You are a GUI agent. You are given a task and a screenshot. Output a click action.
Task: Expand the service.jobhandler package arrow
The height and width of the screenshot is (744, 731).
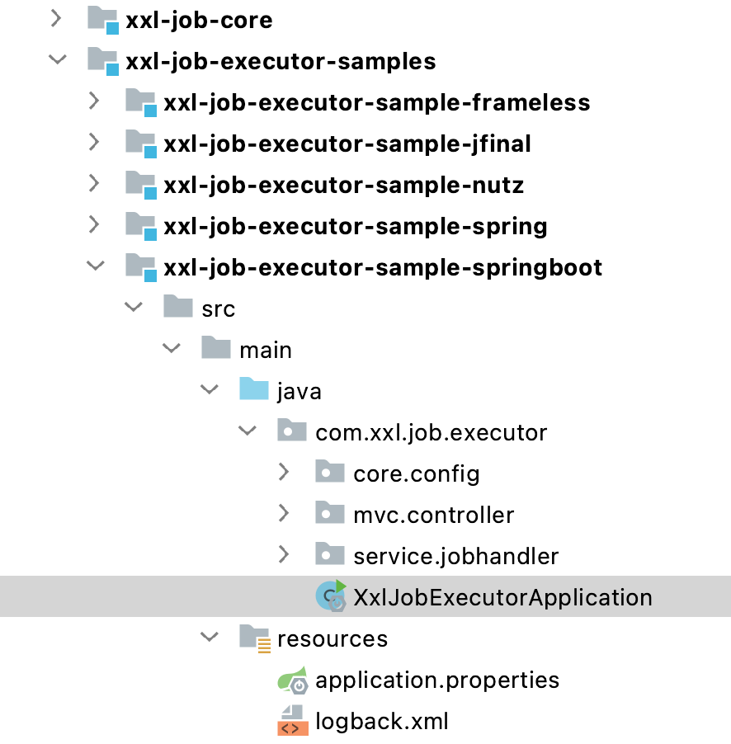coord(285,555)
